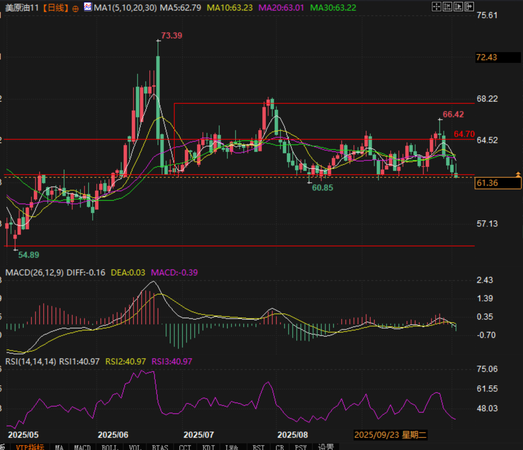Switch to the KDJ indicator tab
The height and width of the screenshot is (450, 523).
point(209,447)
